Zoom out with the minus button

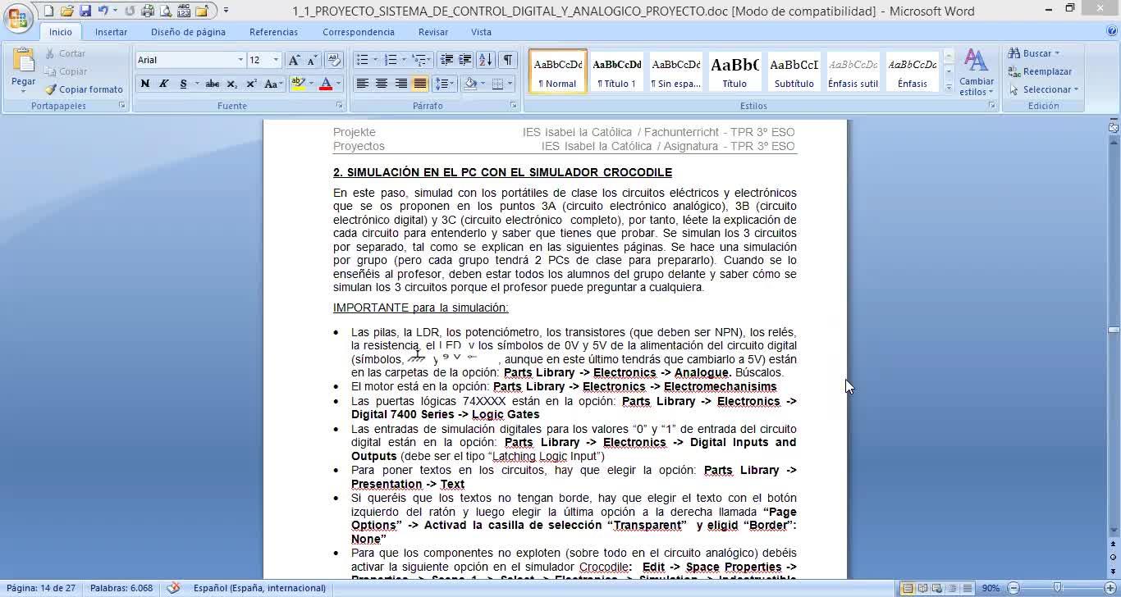point(1013,588)
